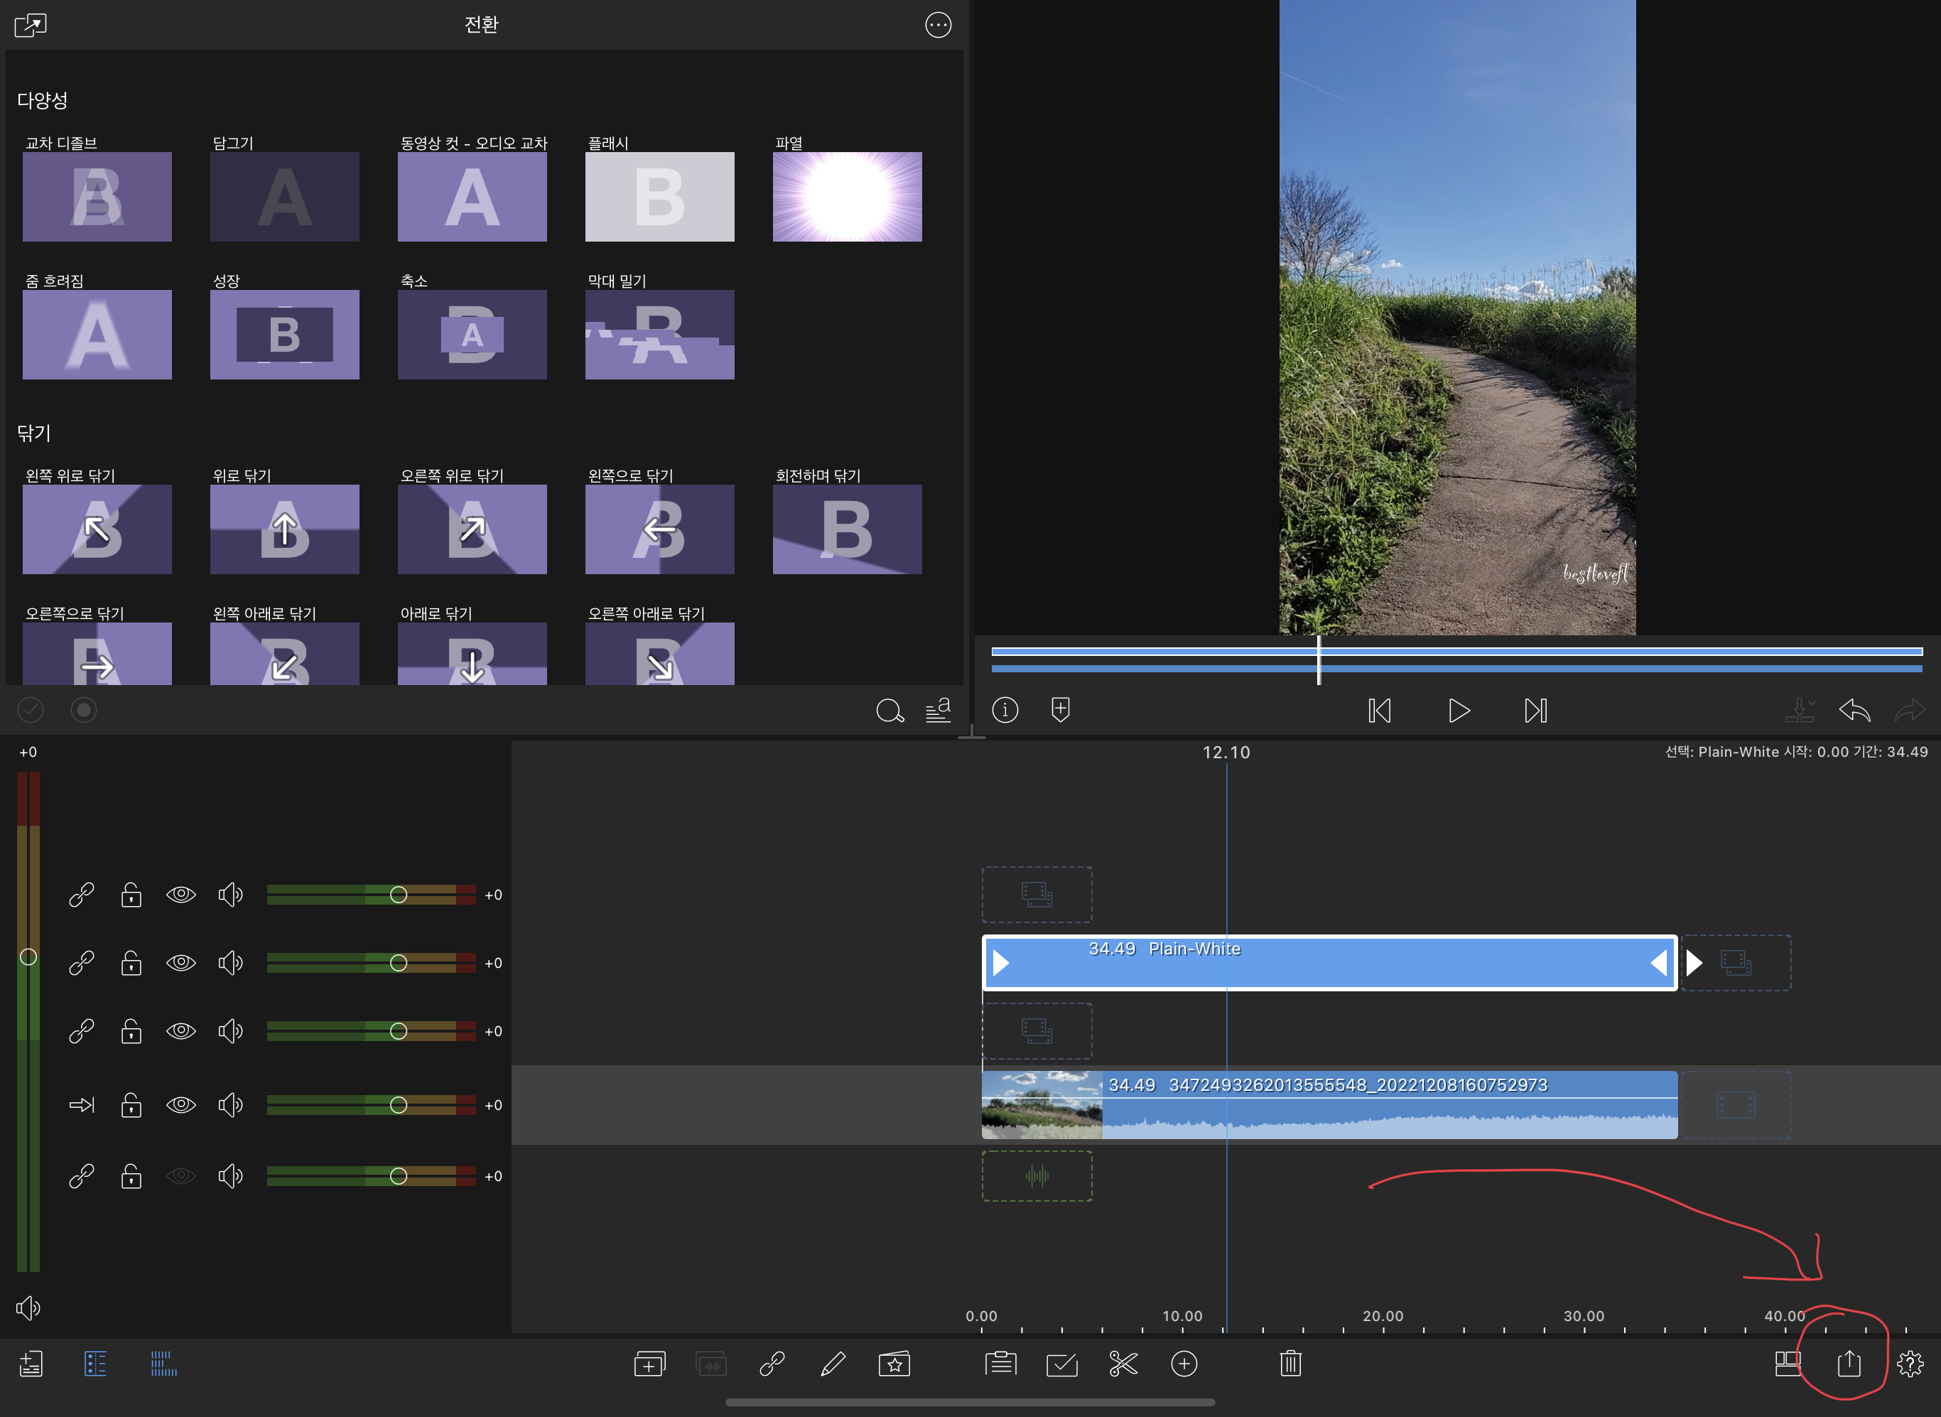1941x1417 pixels.
Task: Select the scissors split tool
Action: [x=1123, y=1364]
